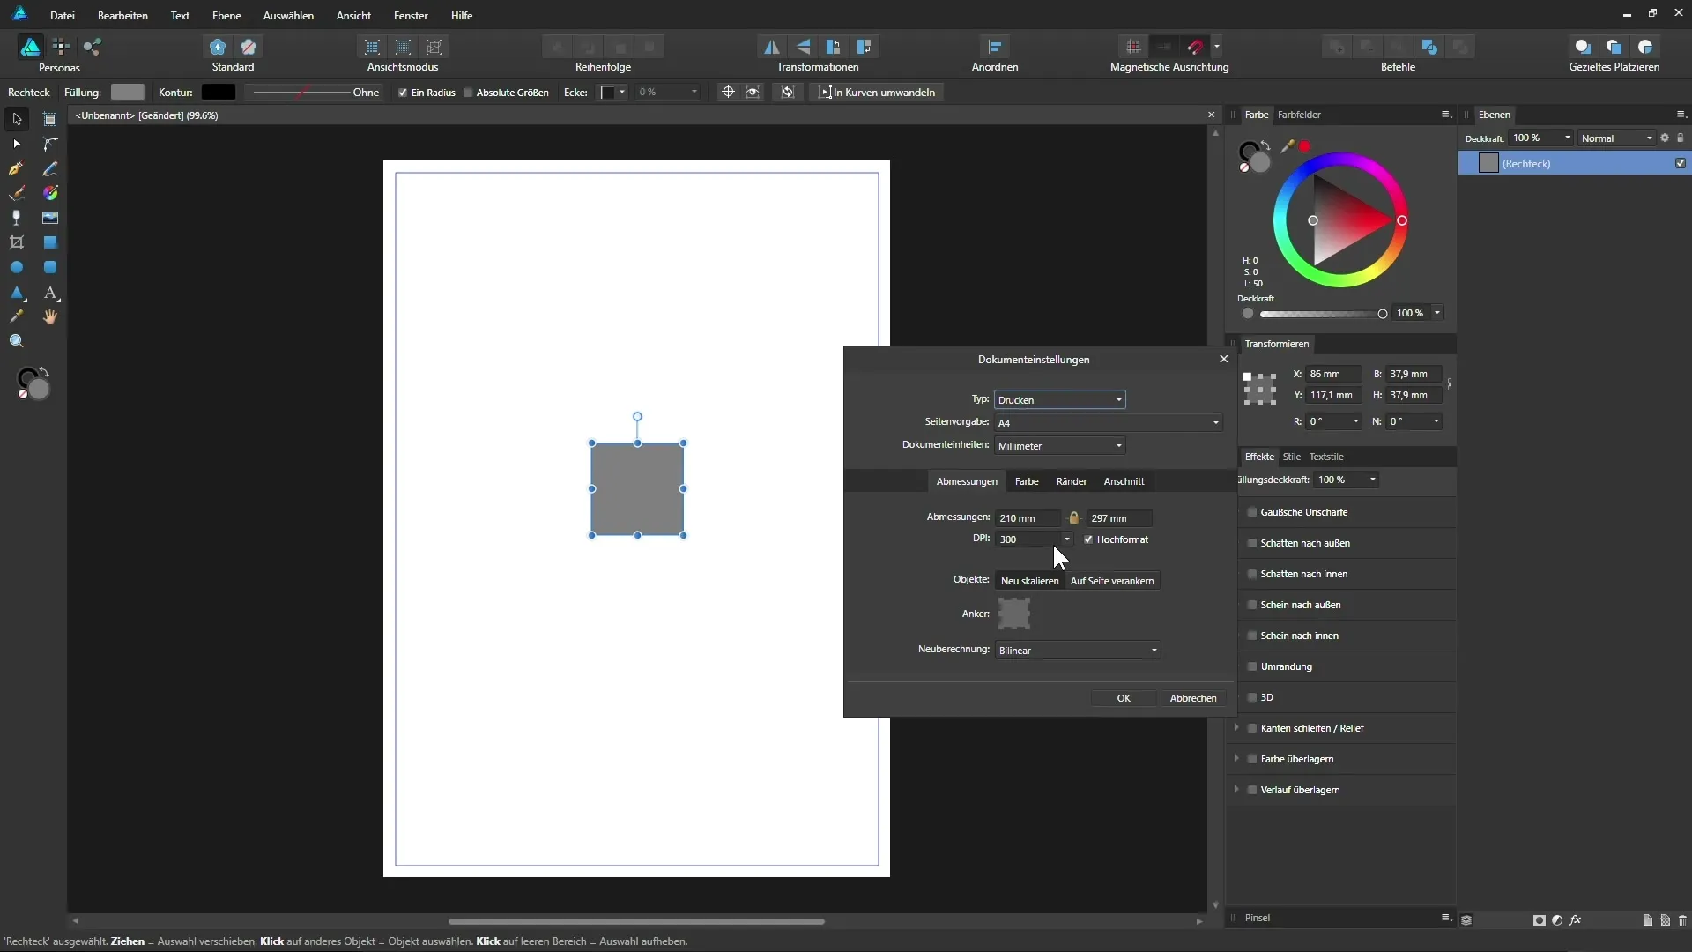This screenshot has width=1692, height=952.
Task: Select the Ellipse tool
Action: [17, 267]
